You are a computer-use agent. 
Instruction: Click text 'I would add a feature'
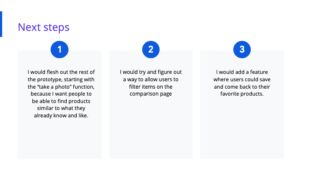pos(242,72)
